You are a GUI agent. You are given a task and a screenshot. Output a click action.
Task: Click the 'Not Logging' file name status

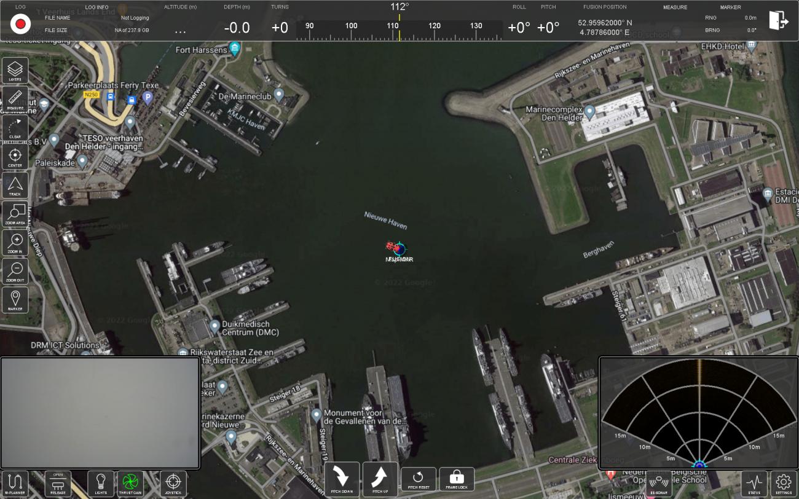pos(135,18)
